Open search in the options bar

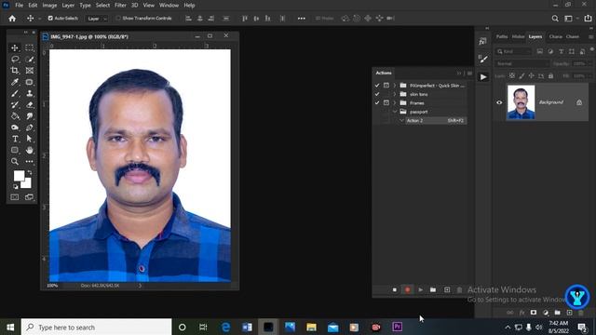[x=555, y=19]
